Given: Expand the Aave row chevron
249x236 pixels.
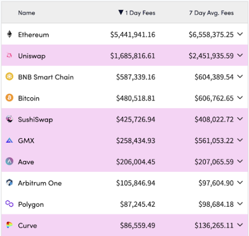Looking at the screenshot, I should (x=240, y=161).
